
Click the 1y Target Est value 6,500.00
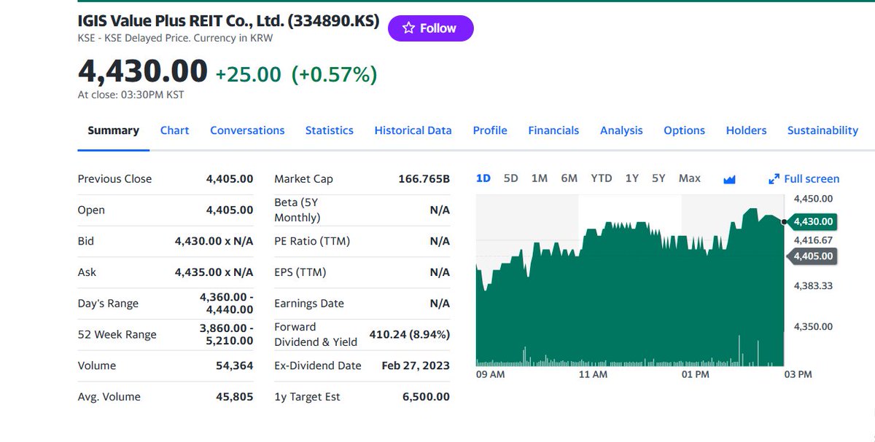point(426,397)
